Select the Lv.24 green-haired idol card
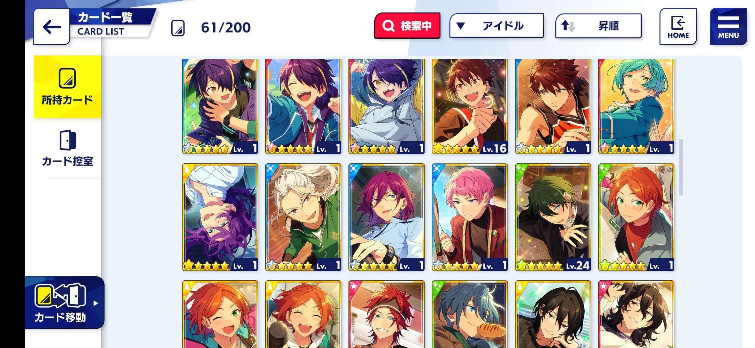Viewport: 755px width, 348px height. (x=553, y=217)
